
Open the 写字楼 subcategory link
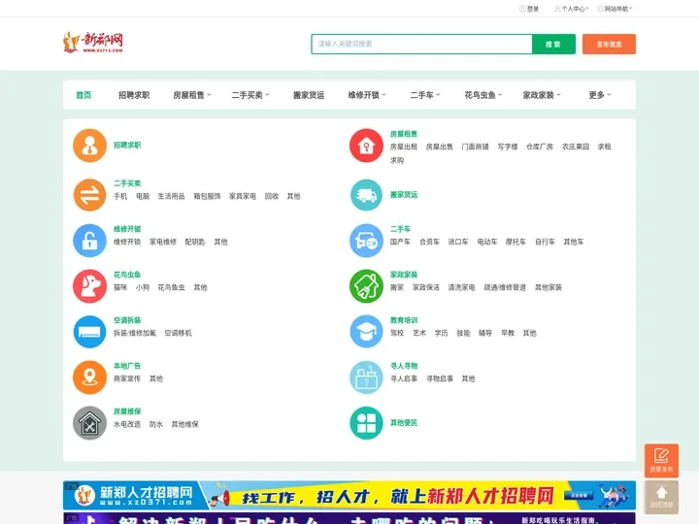508,147
